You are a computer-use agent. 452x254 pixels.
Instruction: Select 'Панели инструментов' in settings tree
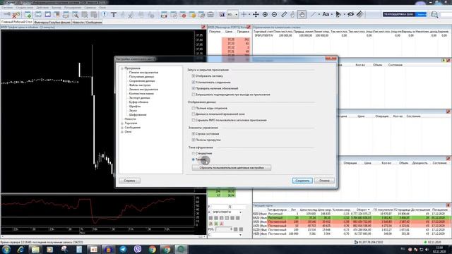coord(143,73)
